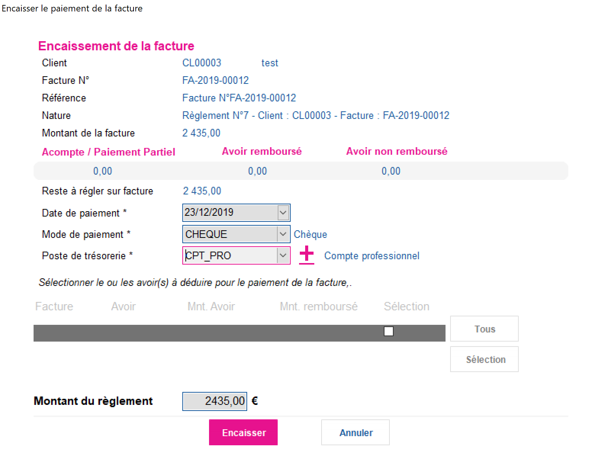600x451 pixels.
Task: Click the Facture column header
Action: pyautogui.click(x=54, y=307)
